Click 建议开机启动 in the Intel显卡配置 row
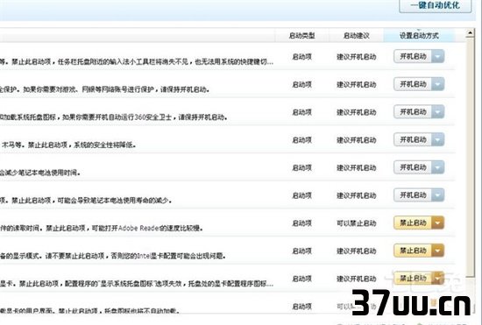482x325 pixels. point(357,251)
